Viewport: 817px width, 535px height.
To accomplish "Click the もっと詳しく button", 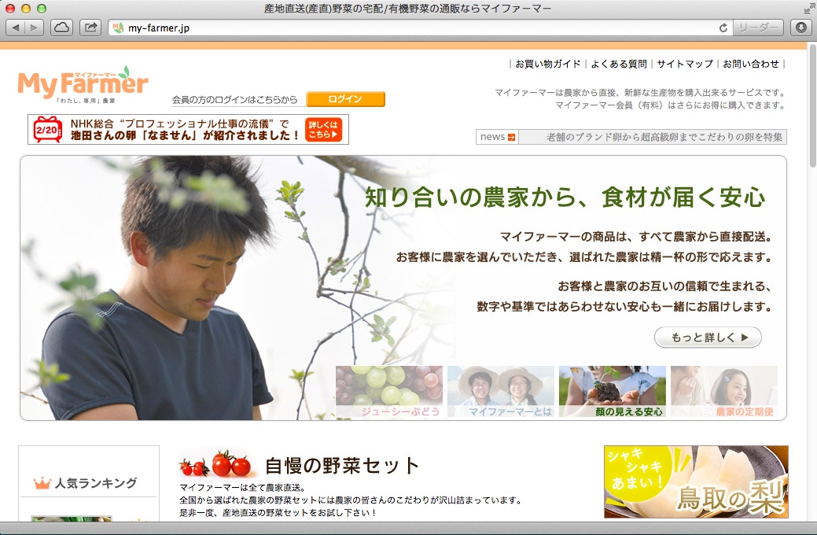I will pos(708,338).
